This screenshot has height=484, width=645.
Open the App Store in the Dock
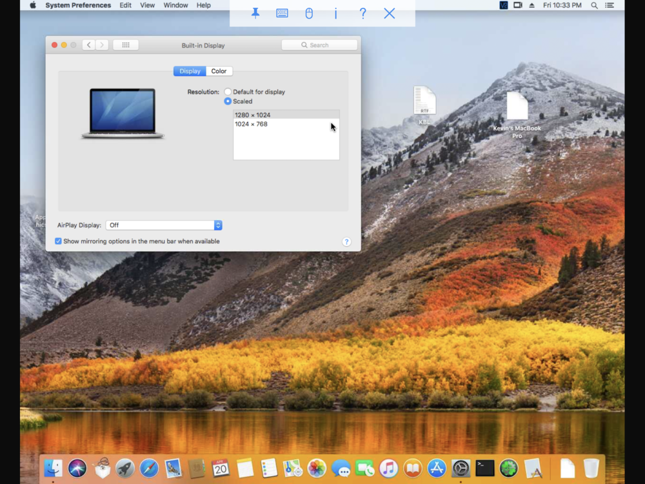coord(437,468)
